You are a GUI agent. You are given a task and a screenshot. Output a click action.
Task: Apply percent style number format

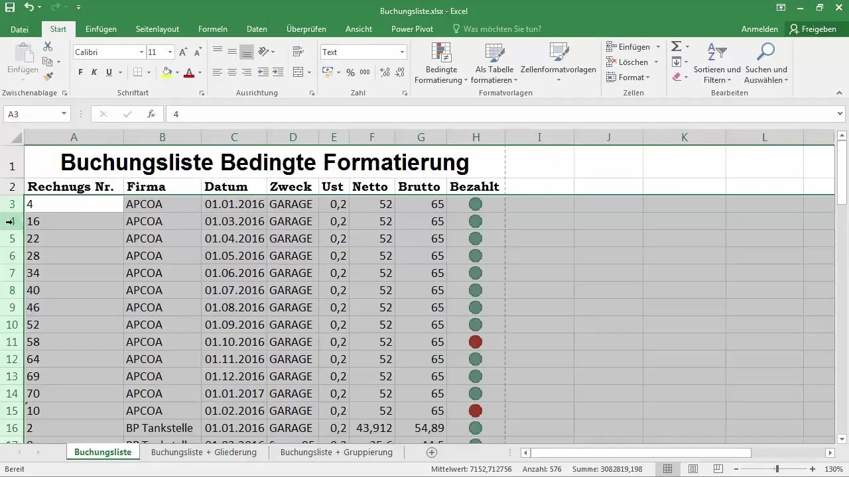click(x=350, y=72)
